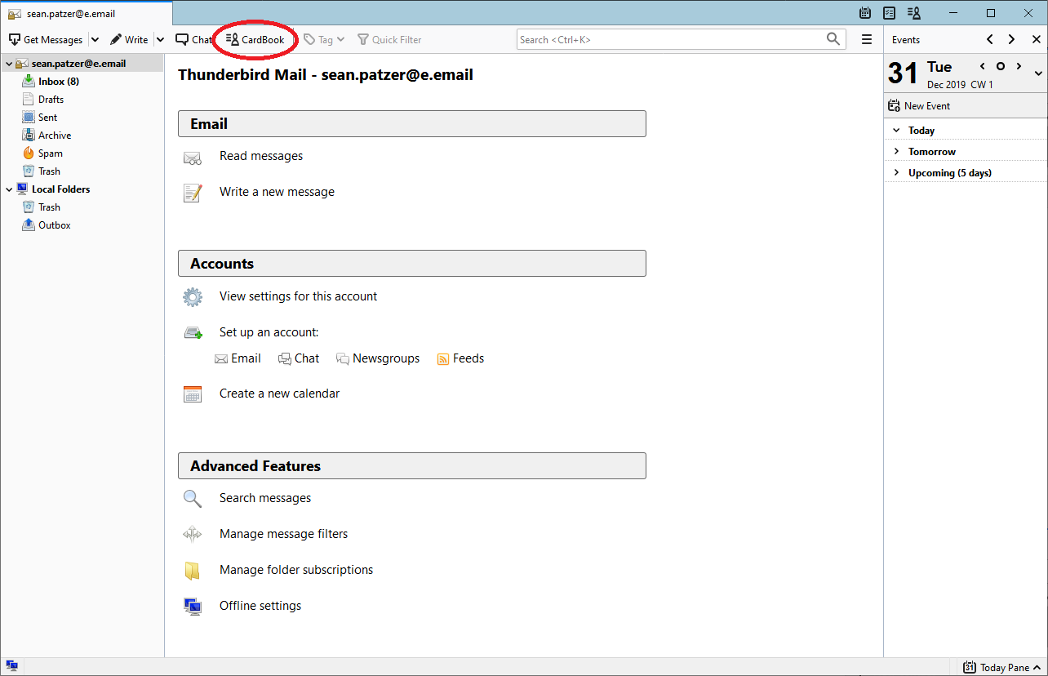Select the Inbox (8) folder

click(58, 82)
